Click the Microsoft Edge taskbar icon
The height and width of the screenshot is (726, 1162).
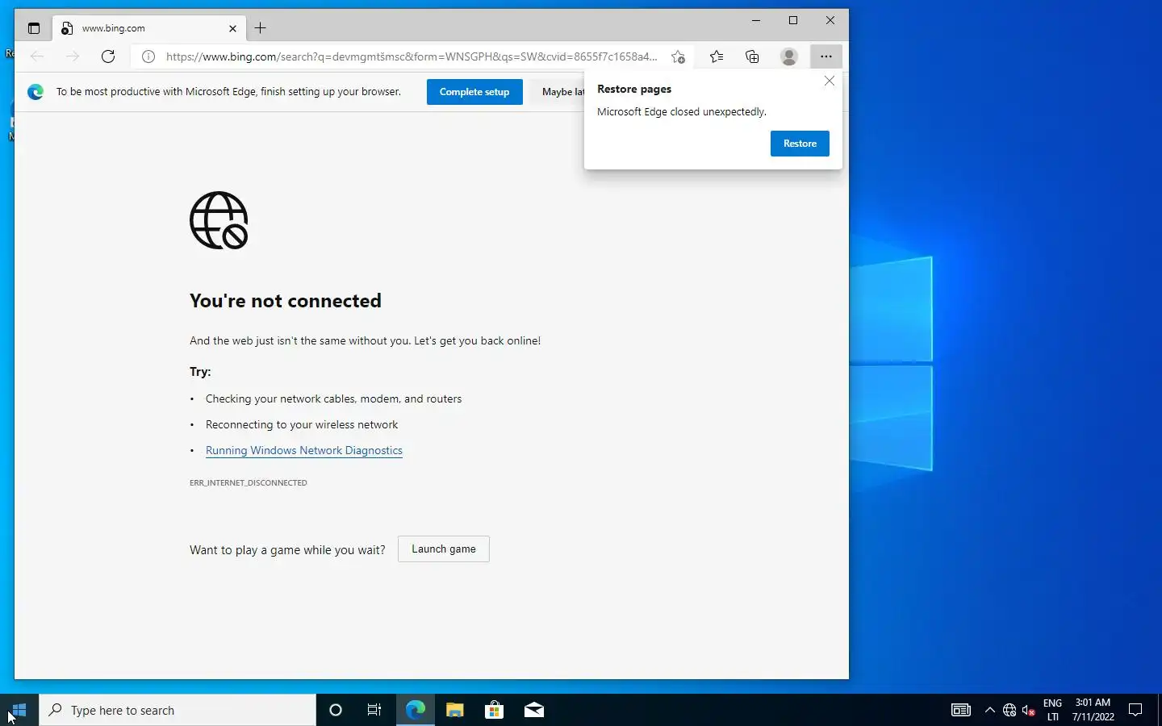pos(415,710)
